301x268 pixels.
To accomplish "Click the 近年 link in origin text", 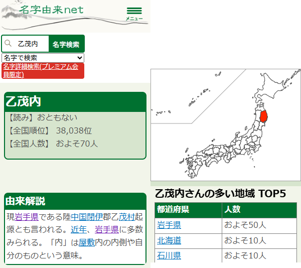I will click(x=78, y=229).
